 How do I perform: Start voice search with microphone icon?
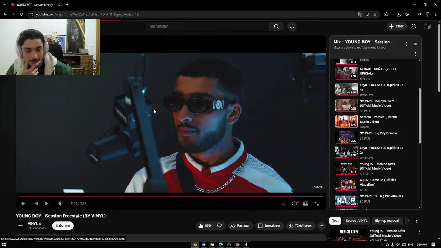[292, 26]
